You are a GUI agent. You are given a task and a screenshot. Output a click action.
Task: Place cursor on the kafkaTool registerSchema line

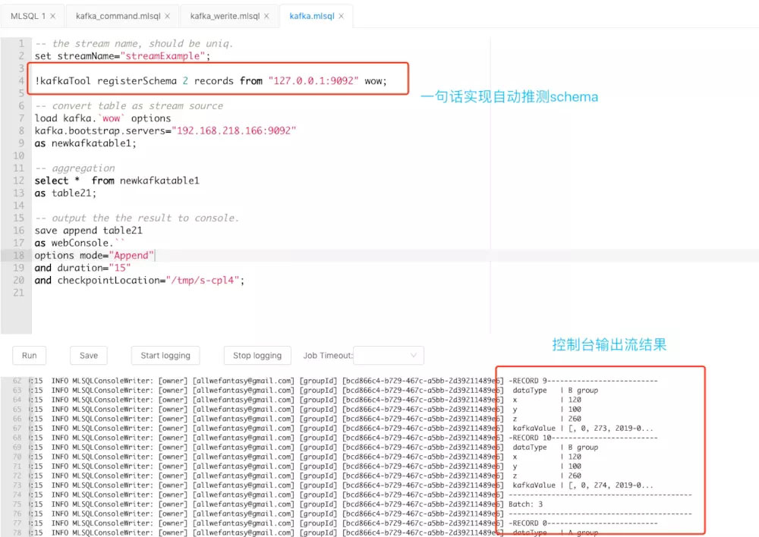click(210, 81)
